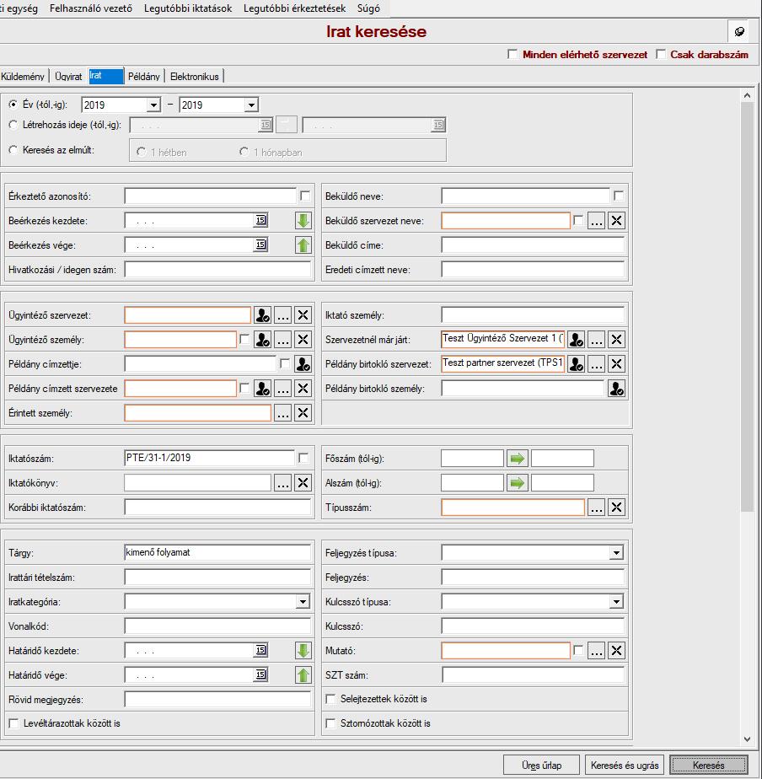Browse for Érintett személy
Viewport: 762px width, 779px height.
282,412
